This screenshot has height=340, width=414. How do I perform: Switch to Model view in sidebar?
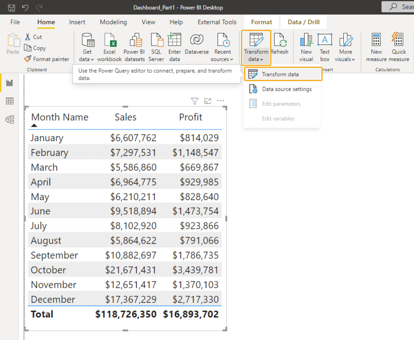10,119
